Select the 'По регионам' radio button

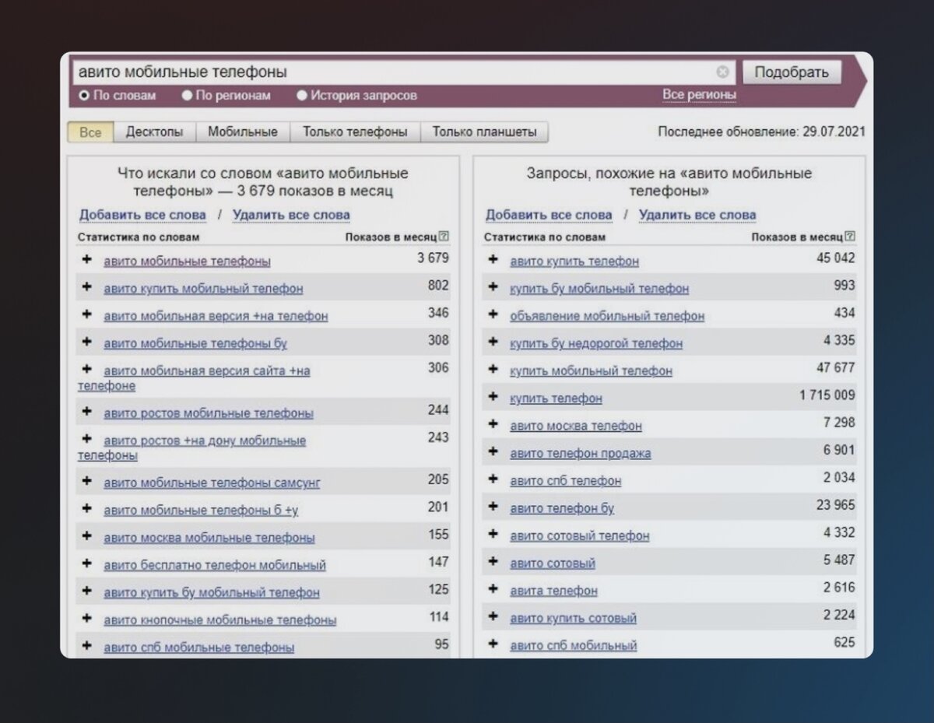[x=187, y=96]
